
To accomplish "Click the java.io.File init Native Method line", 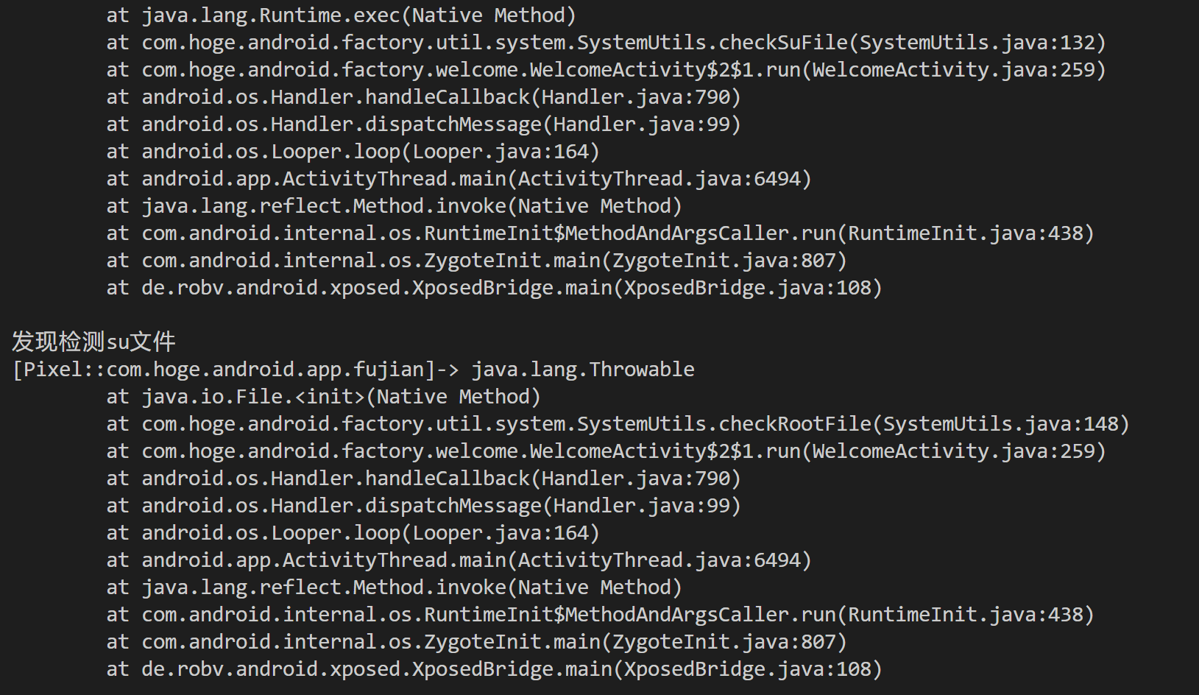I will click(x=323, y=397).
